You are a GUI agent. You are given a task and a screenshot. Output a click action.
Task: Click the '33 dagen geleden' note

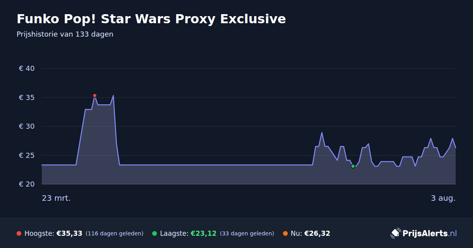point(247,233)
